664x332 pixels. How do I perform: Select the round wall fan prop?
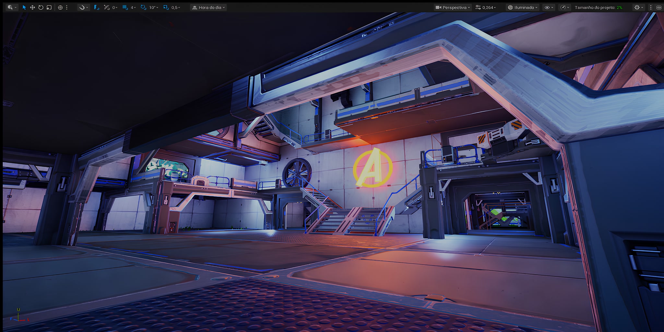(x=297, y=172)
